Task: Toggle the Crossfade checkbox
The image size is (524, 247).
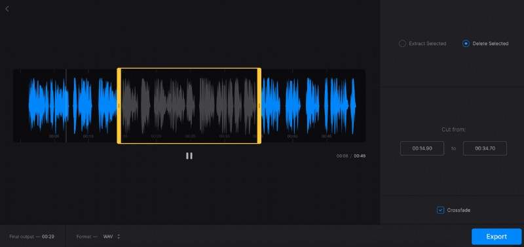Action: coord(440,210)
